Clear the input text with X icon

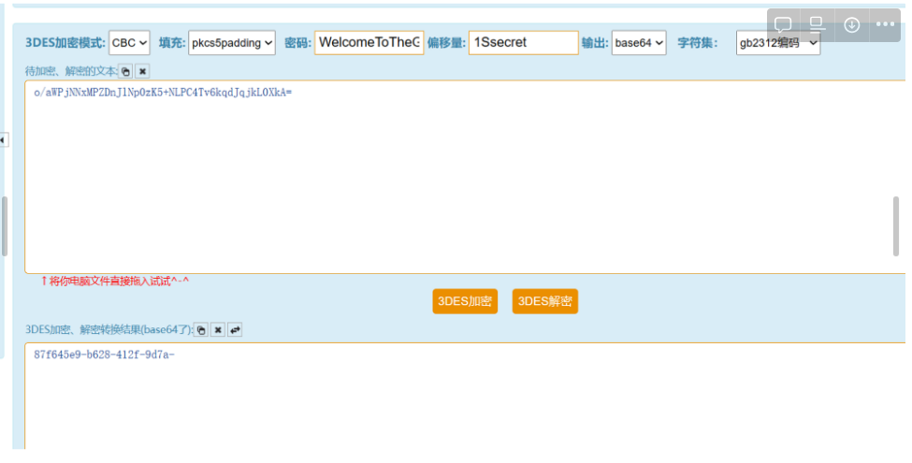point(142,71)
